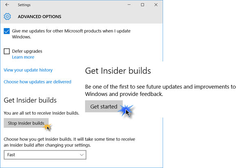This screenshot has width=236, height=168.
Task: Click the large Get Insider builds heading
Action: (x=118, y=71)
